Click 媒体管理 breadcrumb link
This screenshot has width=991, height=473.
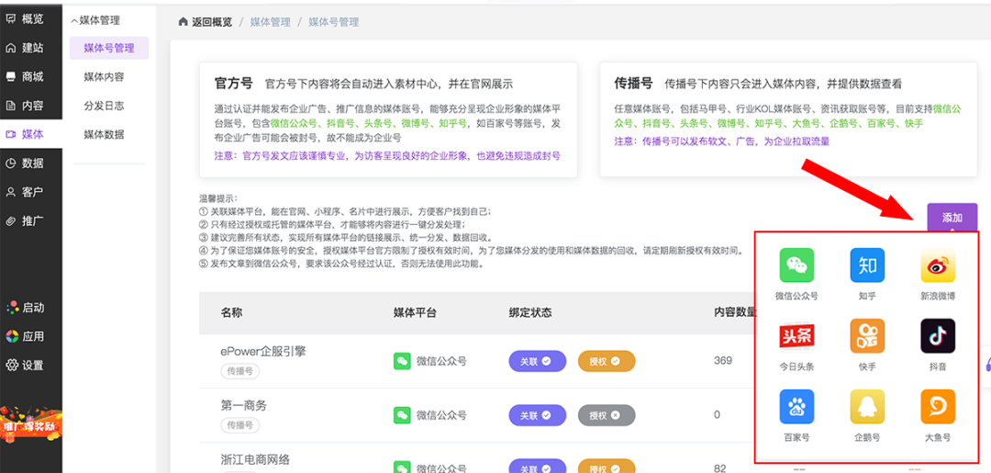pos(270,22)
